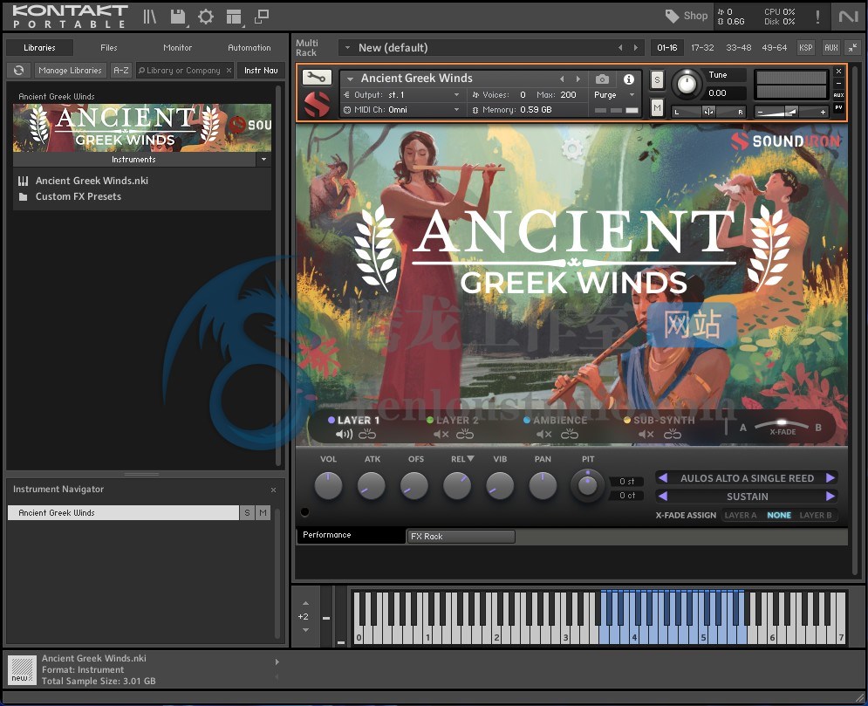Click the save disk icon
The image size is (868, 706).
tap(178, 17)
